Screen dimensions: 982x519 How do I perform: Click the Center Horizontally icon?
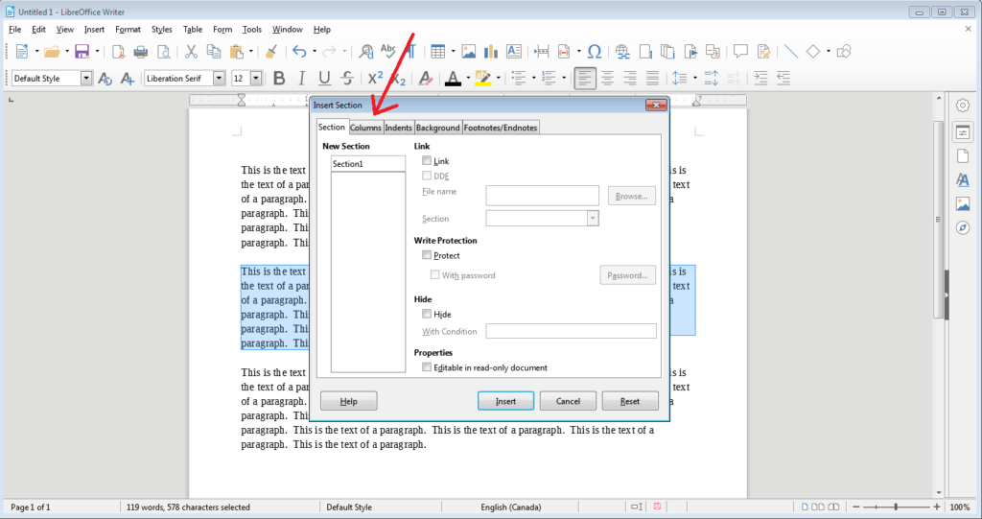click(x=607, y=79)
